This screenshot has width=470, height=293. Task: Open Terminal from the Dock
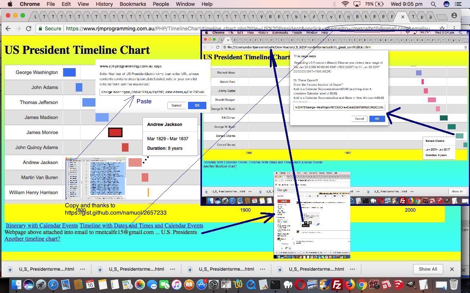(275, 284)
